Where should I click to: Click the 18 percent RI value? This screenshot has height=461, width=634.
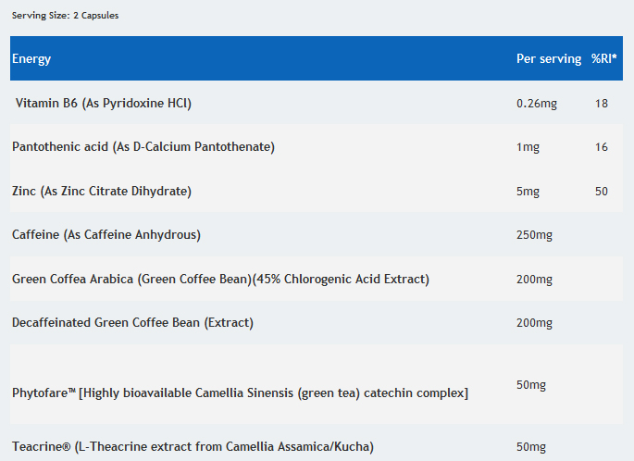(602, 103)
